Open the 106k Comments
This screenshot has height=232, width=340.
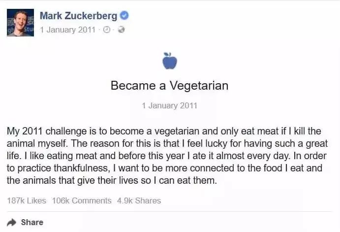tap(82, 201)
